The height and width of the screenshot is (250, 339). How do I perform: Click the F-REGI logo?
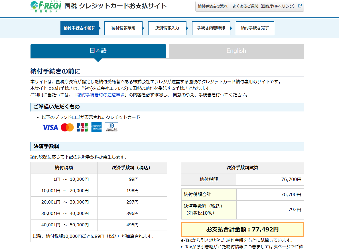[x=46, y=7]
